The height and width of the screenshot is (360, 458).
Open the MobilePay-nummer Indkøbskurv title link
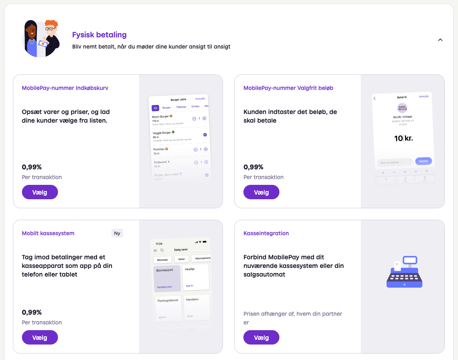pyautogui.click(x=65, y=88)
